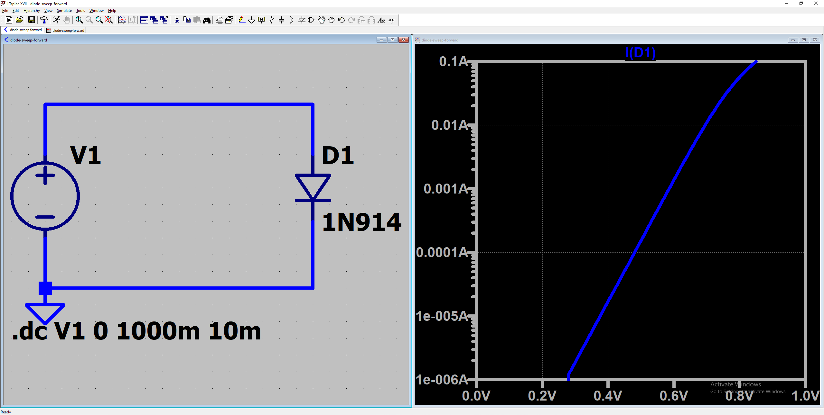Image resolution: width=824 pixels, height=415 pixels.
Task: Click the Control Panel hammer icon
Action: coord(44,20)
